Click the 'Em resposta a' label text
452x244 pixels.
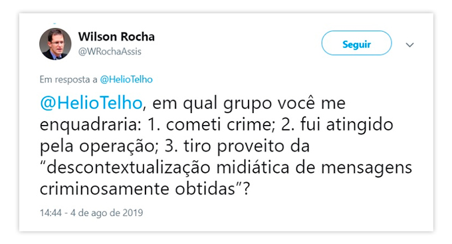point(68,80)
